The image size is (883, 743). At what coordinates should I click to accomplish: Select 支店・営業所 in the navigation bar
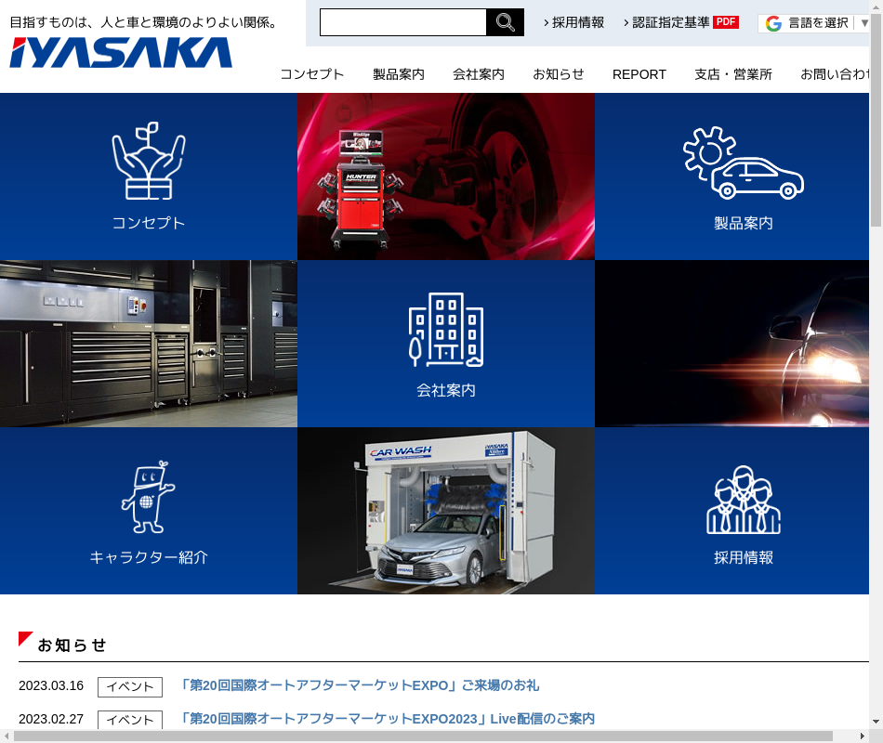[733, 74]
